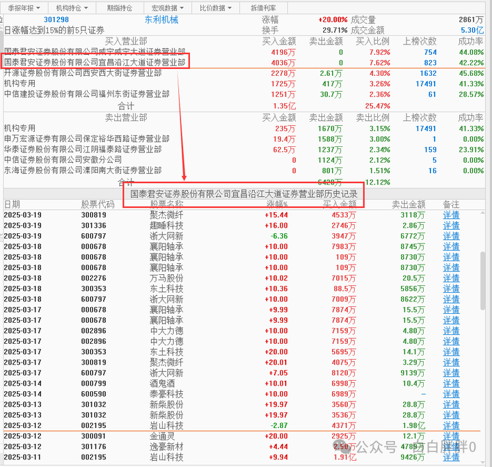This screenshot has width=492, height=467.
Task: Select the 国泰君安 宜昌沿江大道证券营业部 buyer row
Action: point(243,63)
